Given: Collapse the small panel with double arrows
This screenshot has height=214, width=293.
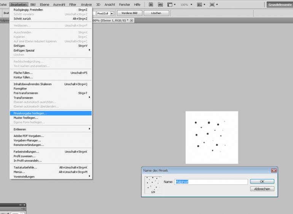Looking at the screenshot, I should [x=21, y=205].
